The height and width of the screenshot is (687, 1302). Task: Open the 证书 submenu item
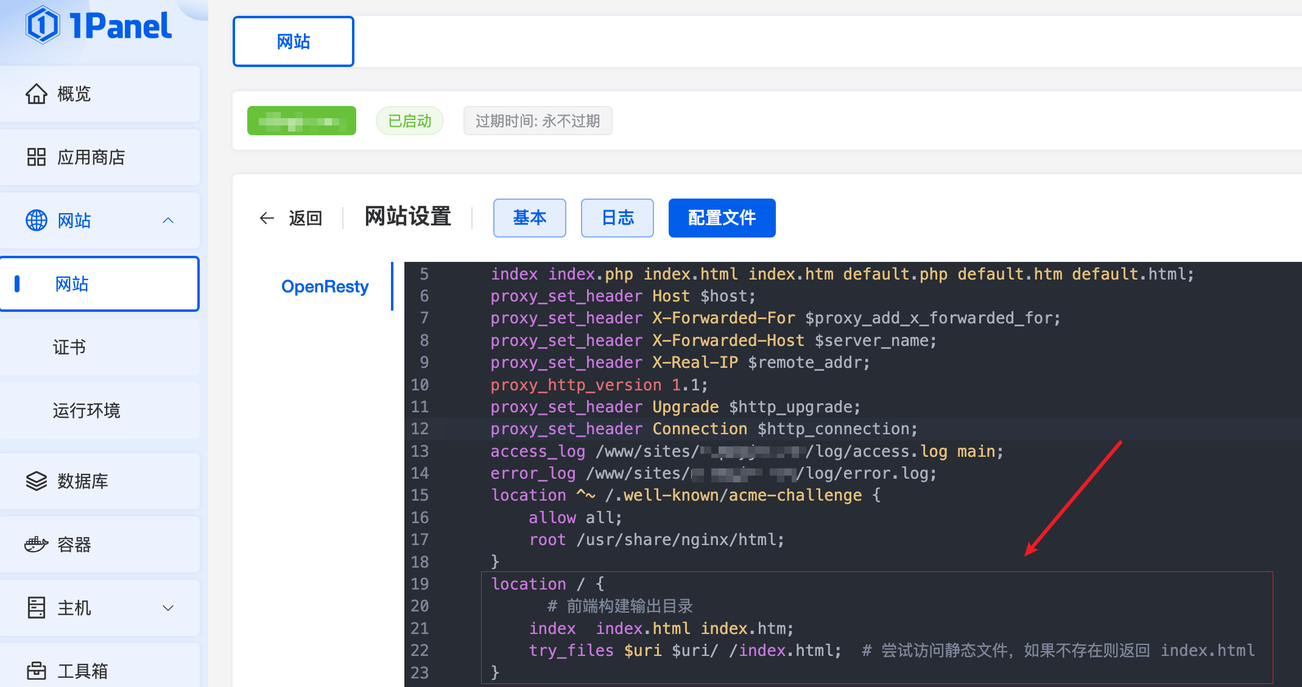(100, 347)
